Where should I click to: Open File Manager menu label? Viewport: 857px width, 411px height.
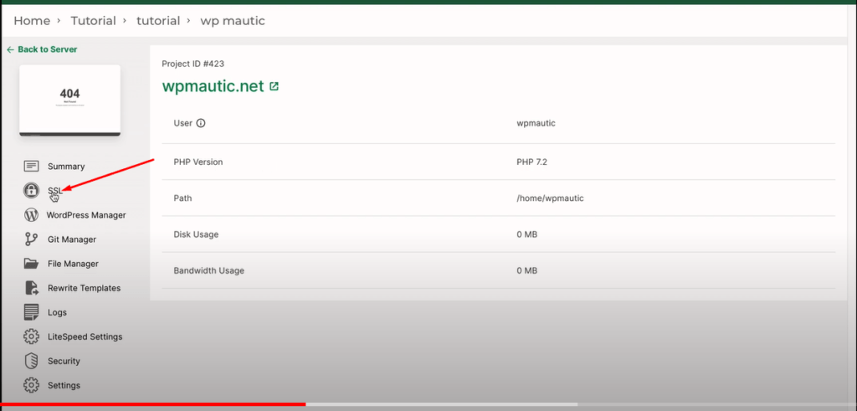[x=74, y=264]
